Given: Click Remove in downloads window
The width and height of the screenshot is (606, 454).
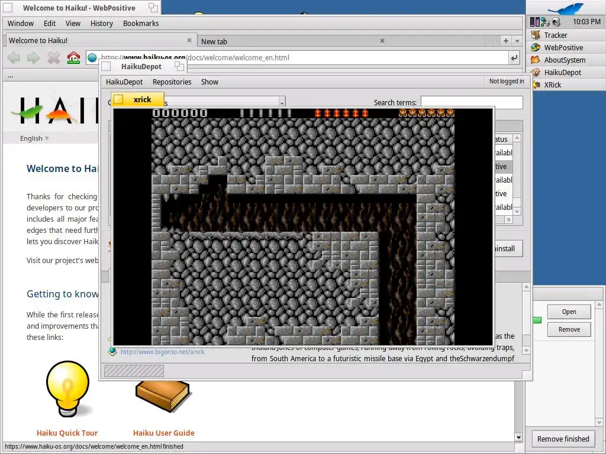Looking at the screenshot, I should pyautogui.click(x=569, y=329).
